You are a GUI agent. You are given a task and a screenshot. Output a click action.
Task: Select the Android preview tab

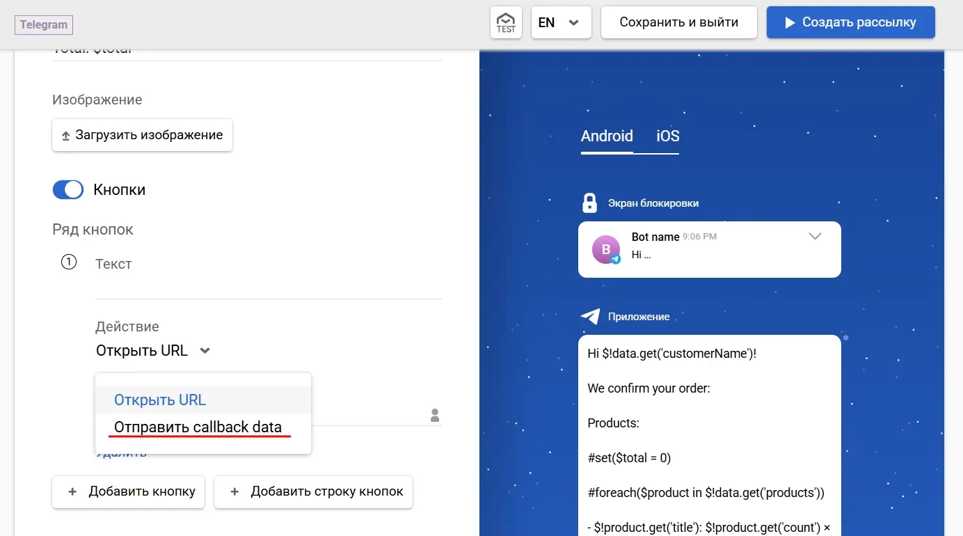(x=606, y=136)
